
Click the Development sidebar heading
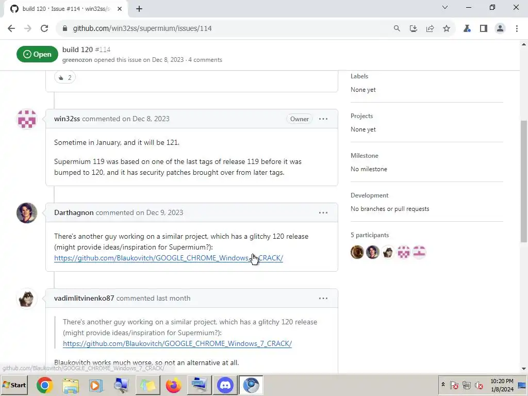369,195
